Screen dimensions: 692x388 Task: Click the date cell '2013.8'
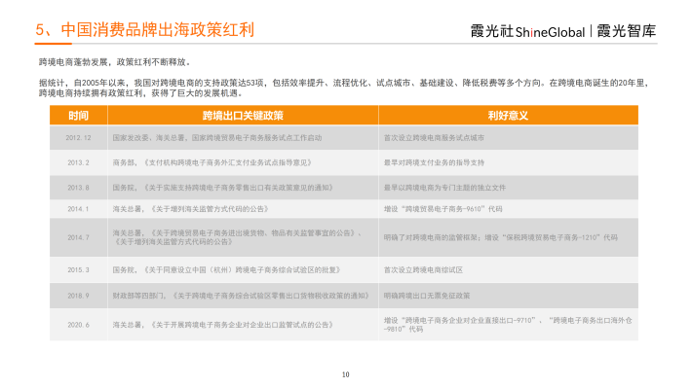click(x=79, y=188)
